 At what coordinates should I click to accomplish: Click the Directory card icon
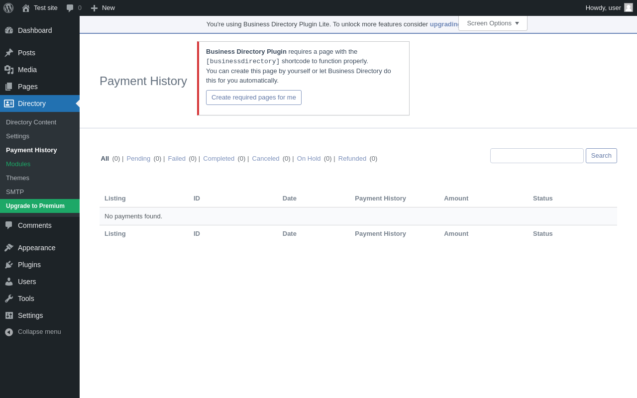coord(9,103)
